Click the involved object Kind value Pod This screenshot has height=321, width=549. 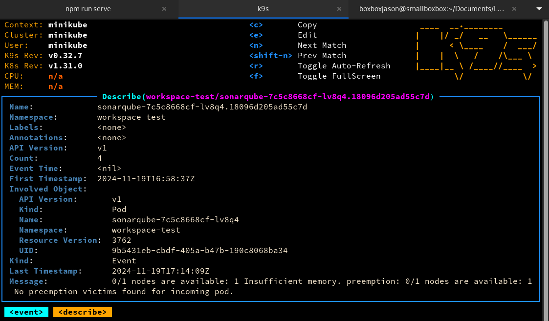119,209
